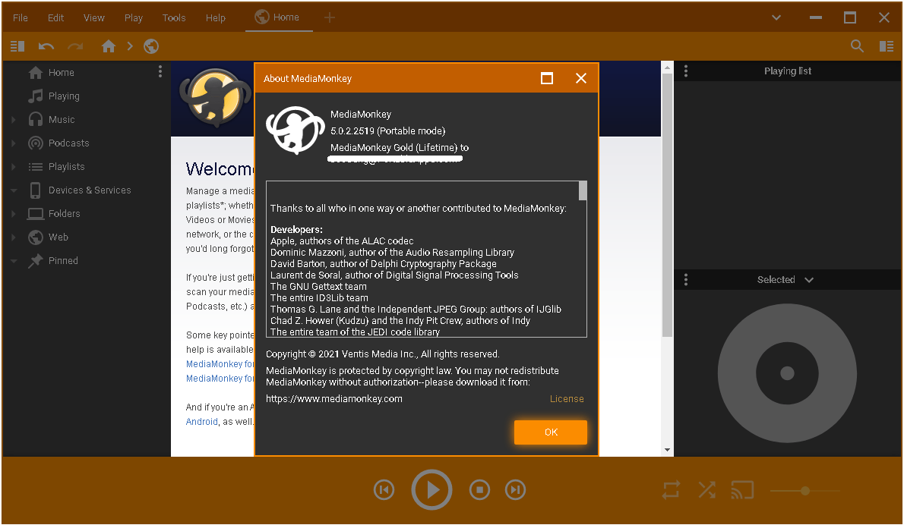Open the File menu
Screen dimensions: 904x525
point(21,18)
